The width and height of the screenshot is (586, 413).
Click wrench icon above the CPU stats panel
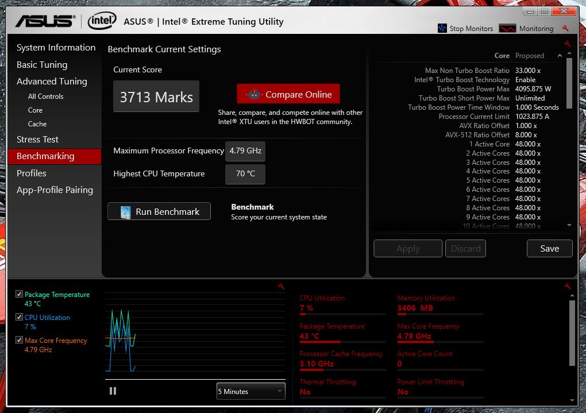click(x=567, y=286)
